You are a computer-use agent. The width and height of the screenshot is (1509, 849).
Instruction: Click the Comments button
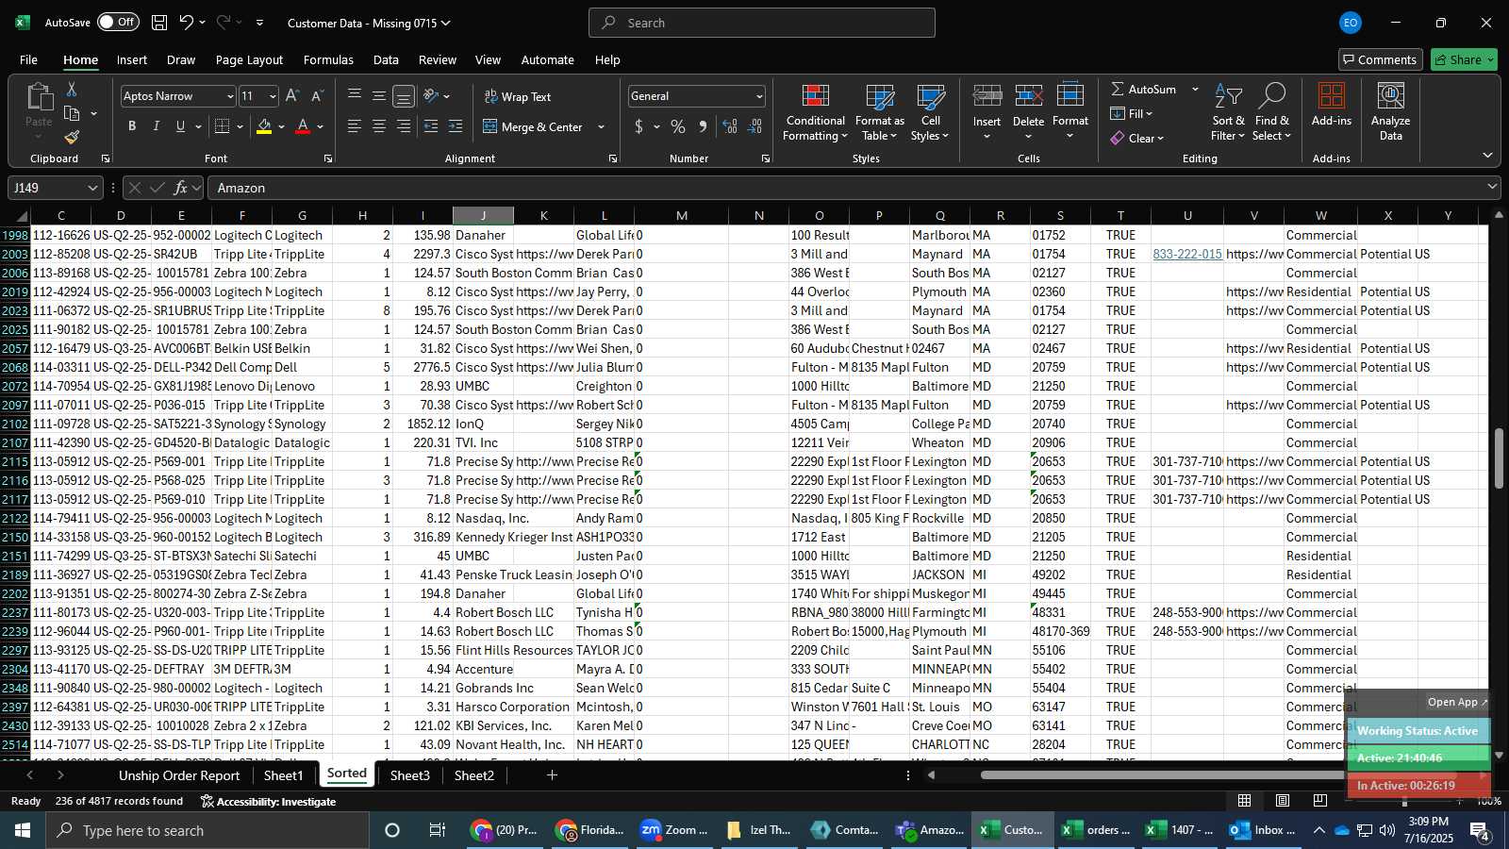point(1380,59)
